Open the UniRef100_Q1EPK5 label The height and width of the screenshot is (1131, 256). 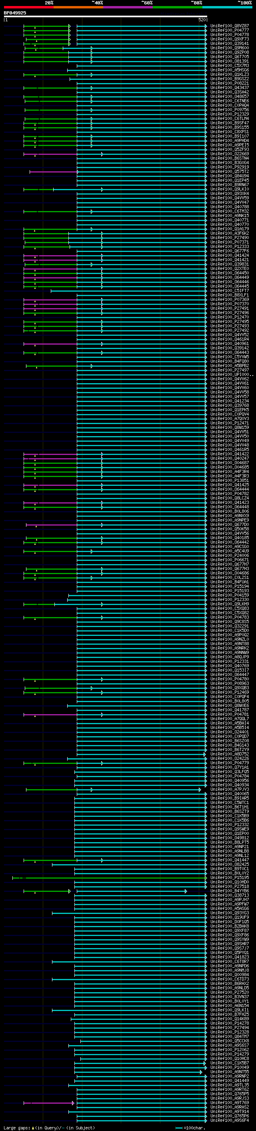(x=230, y=410)
